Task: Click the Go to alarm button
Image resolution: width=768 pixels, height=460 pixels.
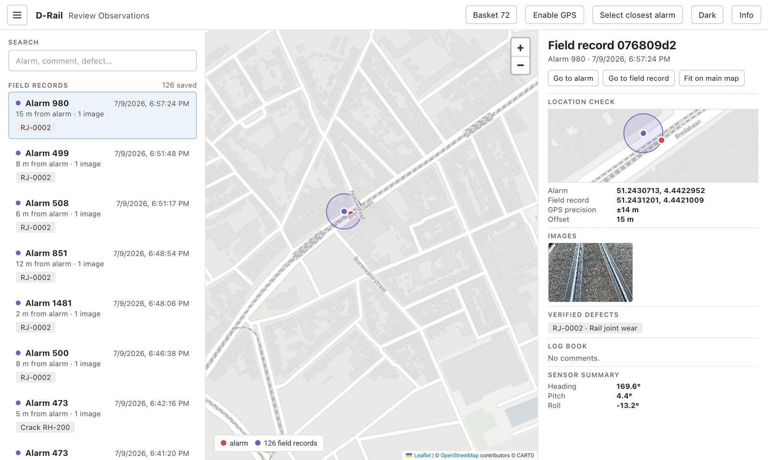Action: (x=573, y=78)
